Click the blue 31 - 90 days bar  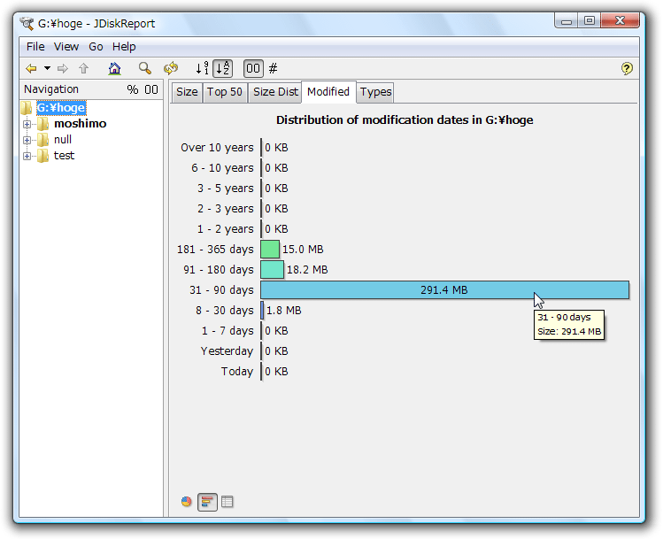point(445,289)
